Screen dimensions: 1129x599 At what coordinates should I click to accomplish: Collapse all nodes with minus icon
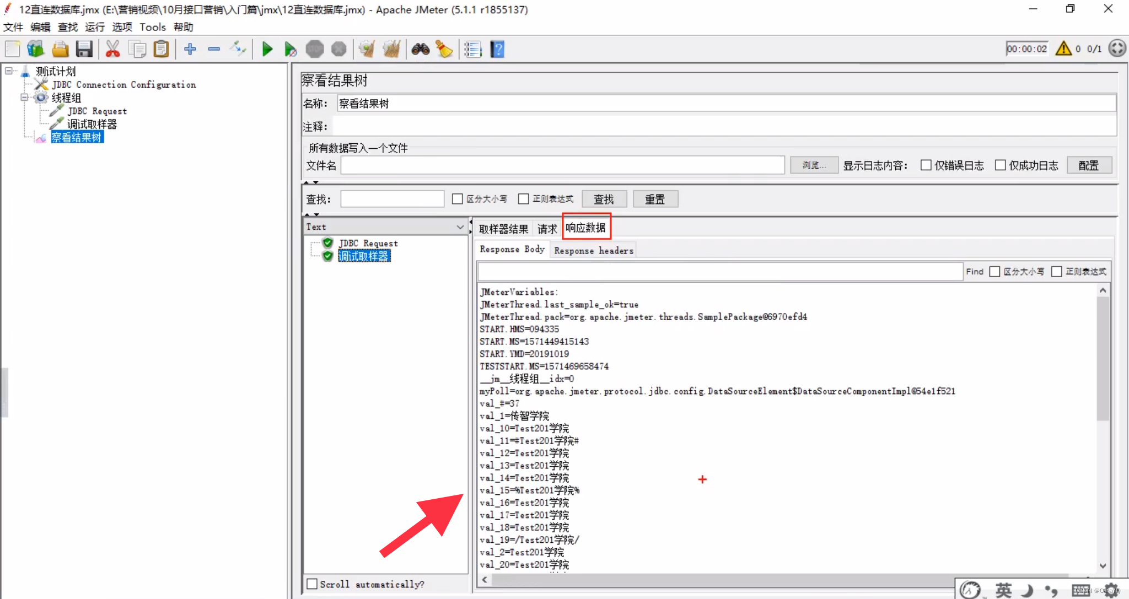tap(214, 49)
